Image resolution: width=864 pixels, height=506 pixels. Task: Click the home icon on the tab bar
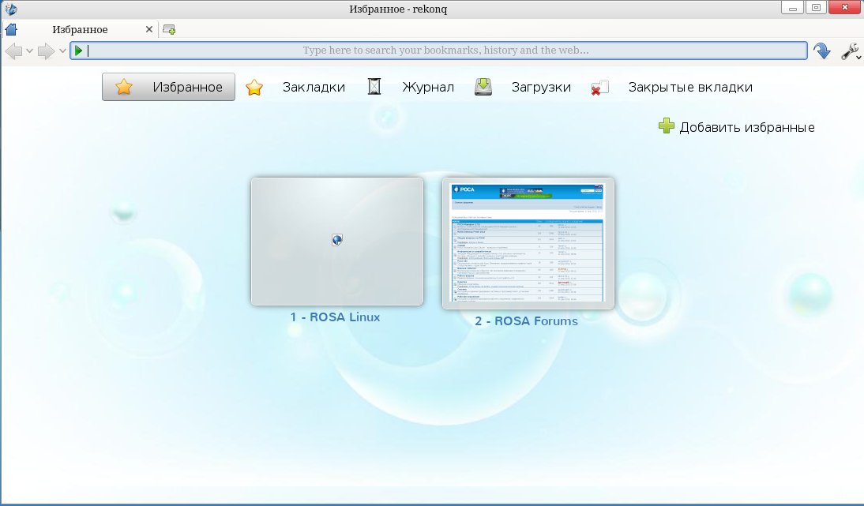click(10, 30)
